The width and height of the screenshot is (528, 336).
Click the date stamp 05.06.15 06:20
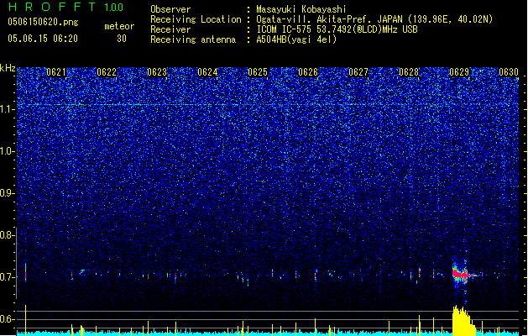tap(43, 39)
